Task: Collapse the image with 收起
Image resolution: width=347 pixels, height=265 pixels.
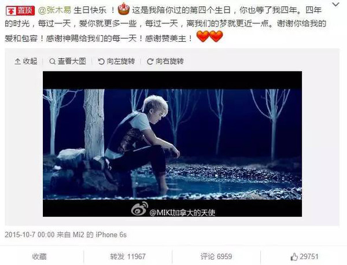Action: click(x=26, y=61)
